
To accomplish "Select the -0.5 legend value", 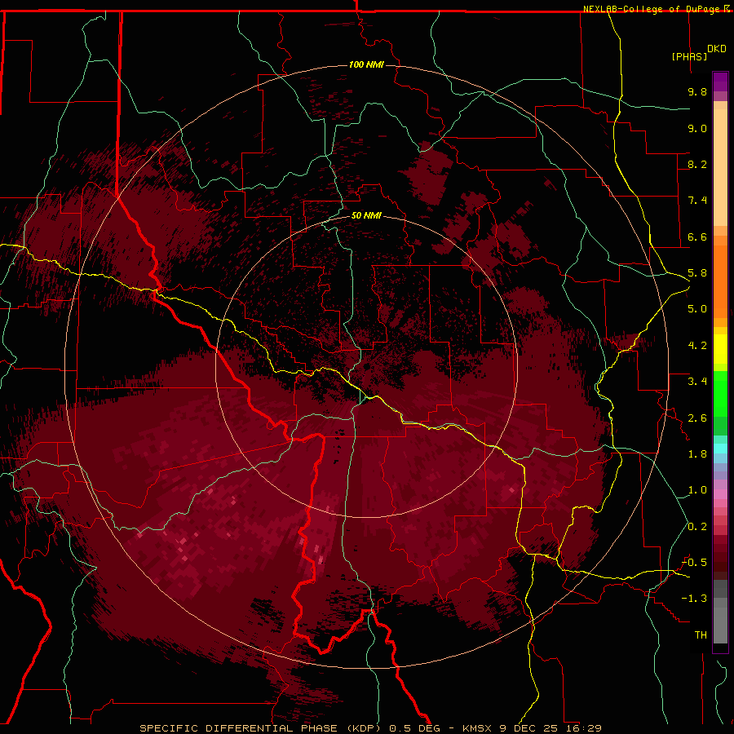I will click(x=694, y=563).
